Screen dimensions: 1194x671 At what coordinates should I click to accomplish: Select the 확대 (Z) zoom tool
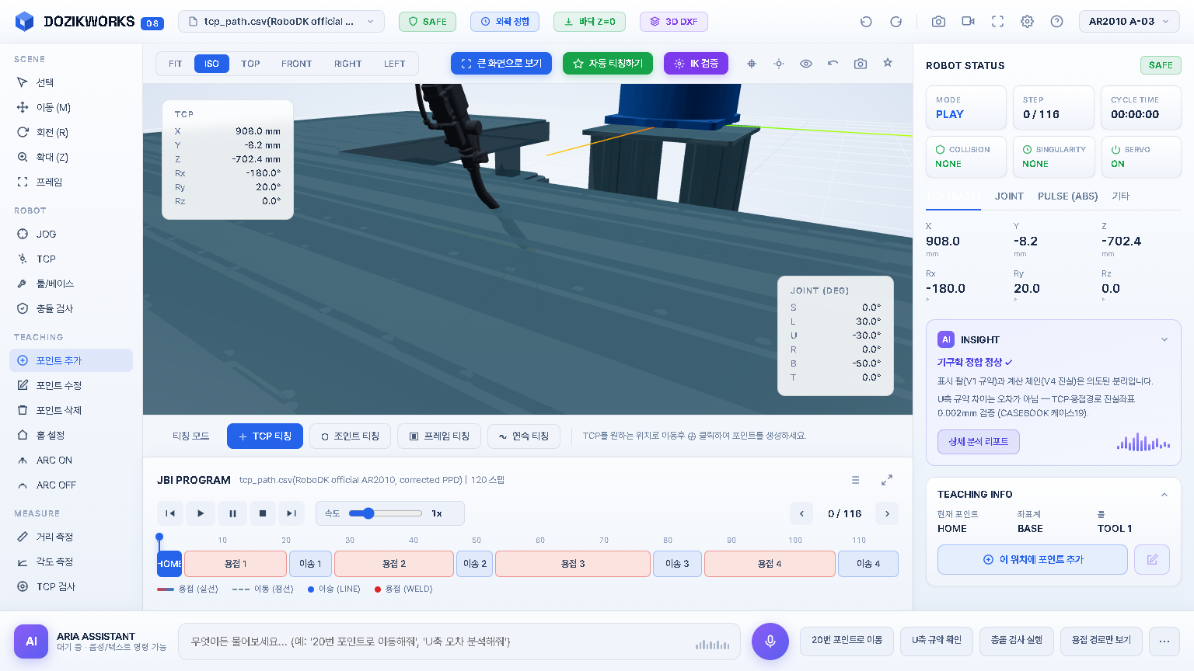pyautogui.click(x=71, y=157)
